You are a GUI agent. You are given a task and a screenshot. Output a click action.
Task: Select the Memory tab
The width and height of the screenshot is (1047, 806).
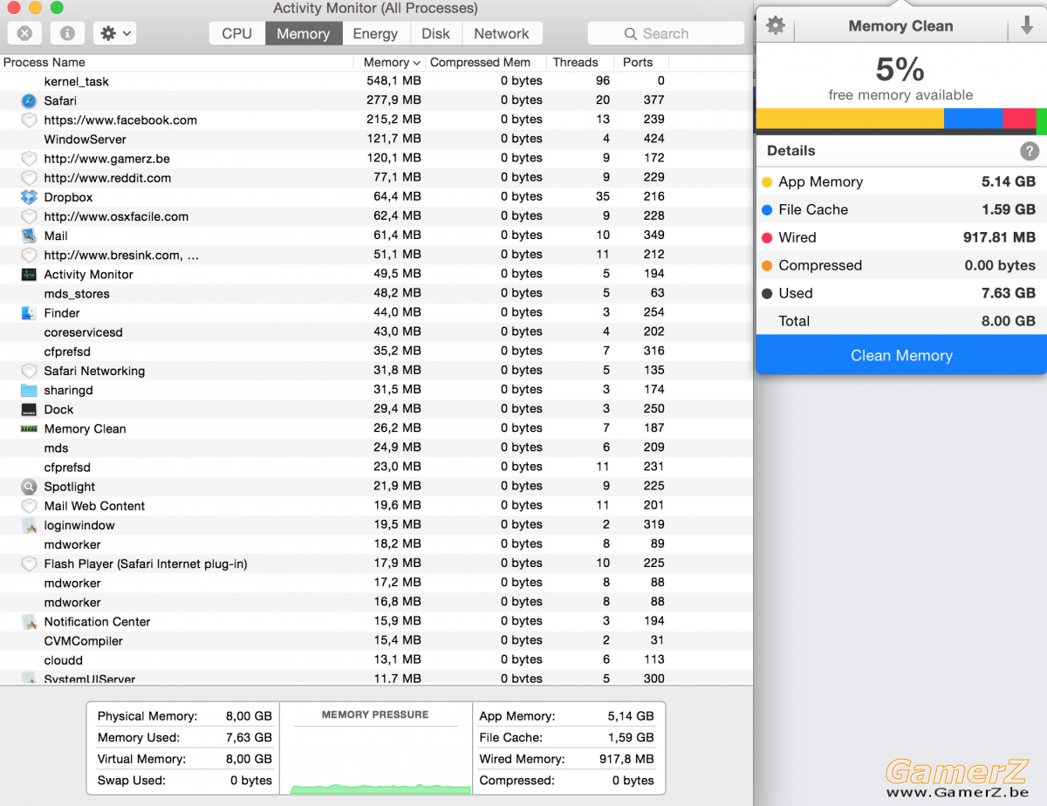pos(304,33)
